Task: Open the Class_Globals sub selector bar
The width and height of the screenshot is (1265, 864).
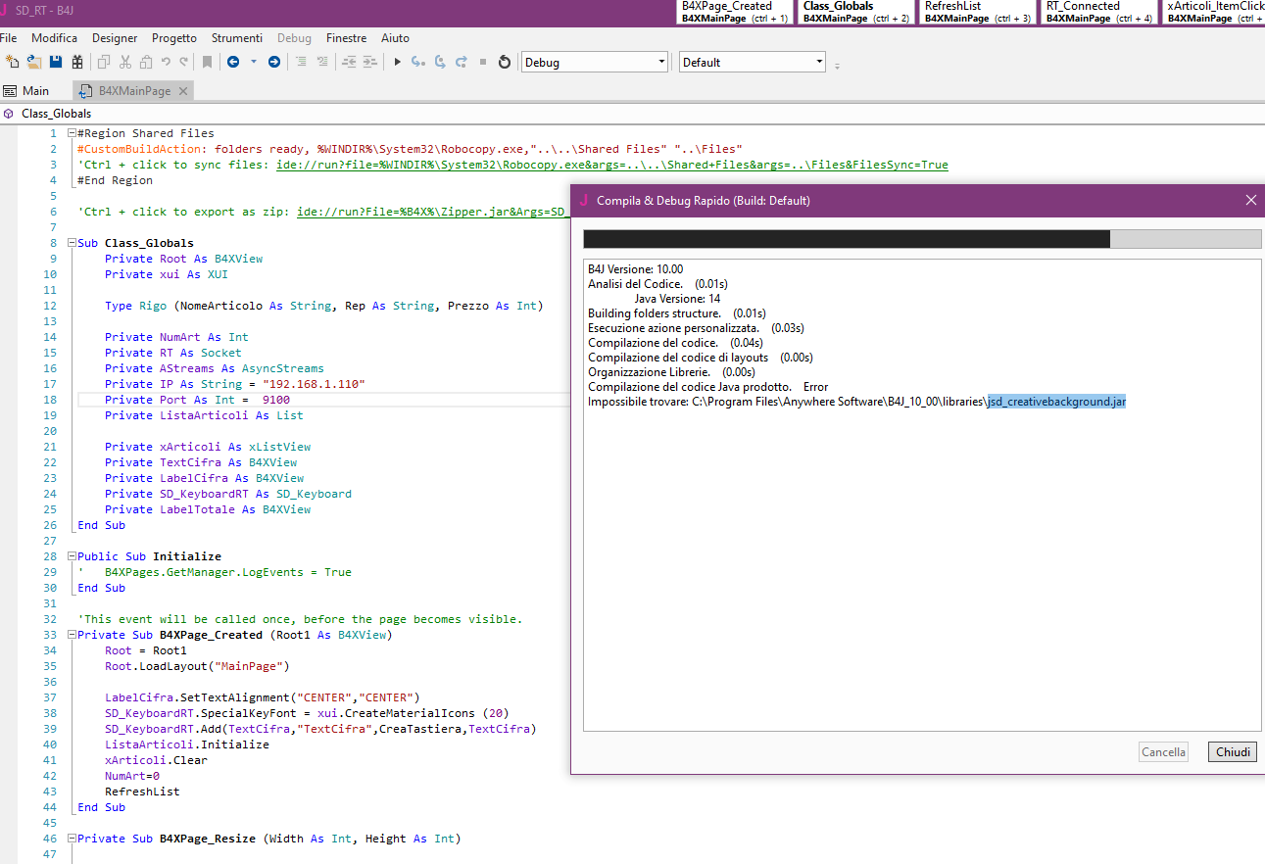Action: 632,114
